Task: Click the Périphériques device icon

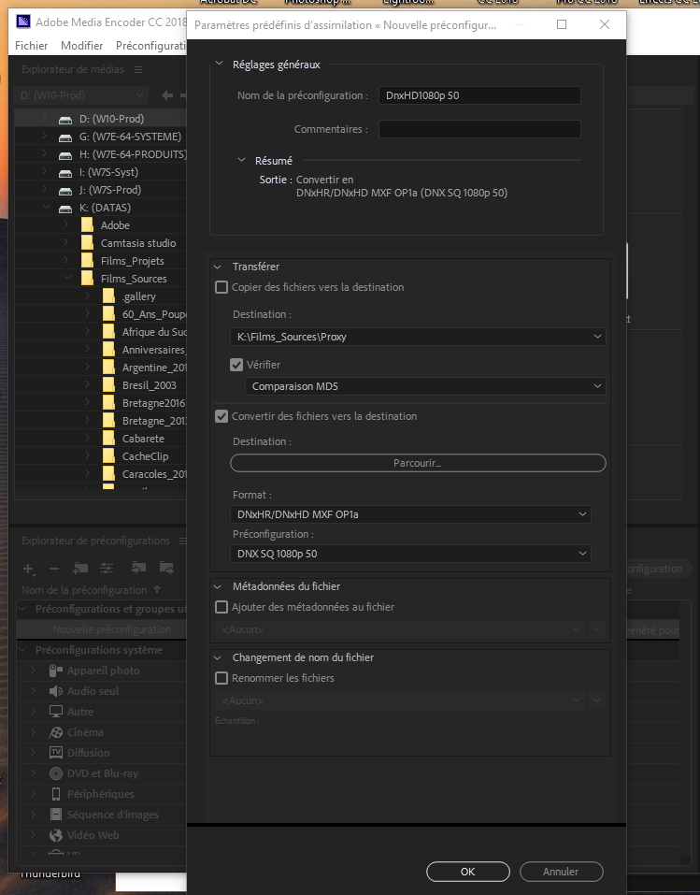Action: [56, 794]
